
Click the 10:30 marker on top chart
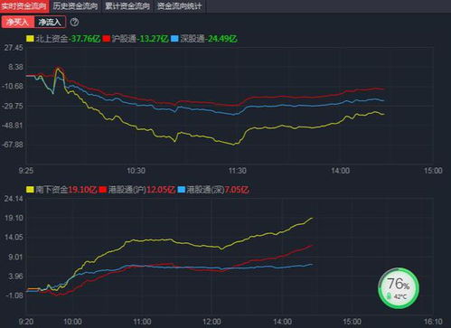tap(136, 171)
